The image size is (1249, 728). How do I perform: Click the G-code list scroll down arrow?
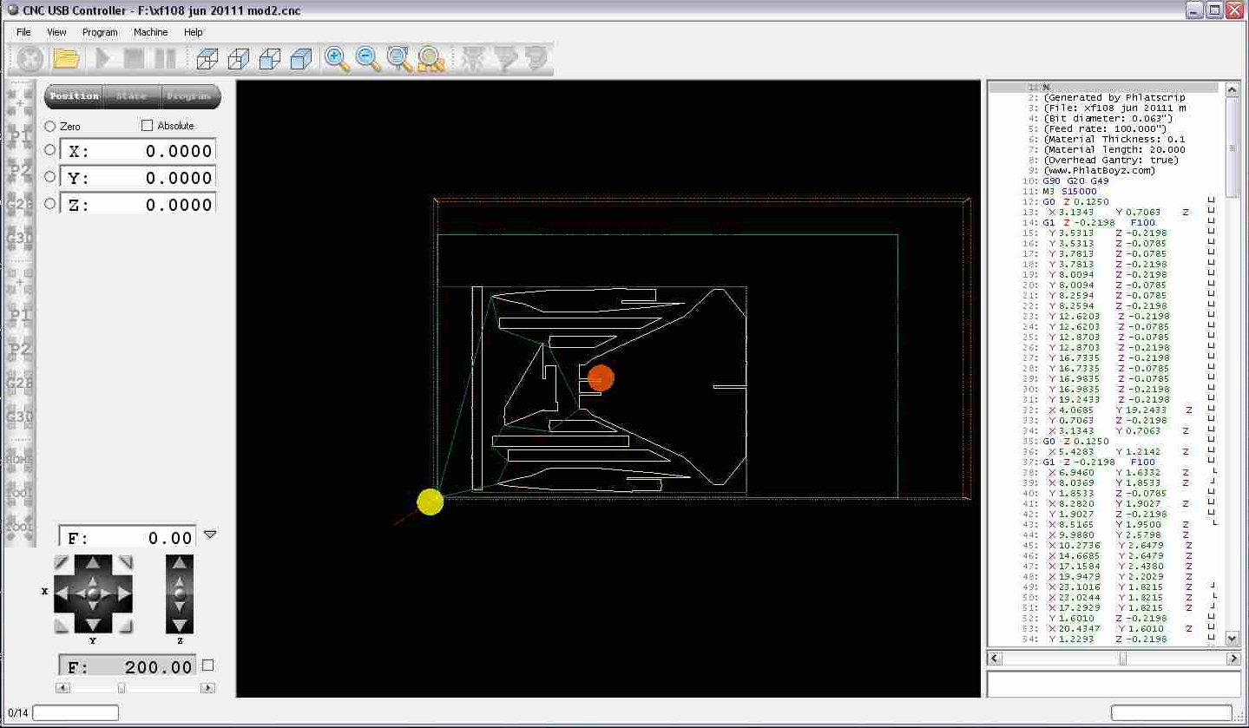[1232, 638]
